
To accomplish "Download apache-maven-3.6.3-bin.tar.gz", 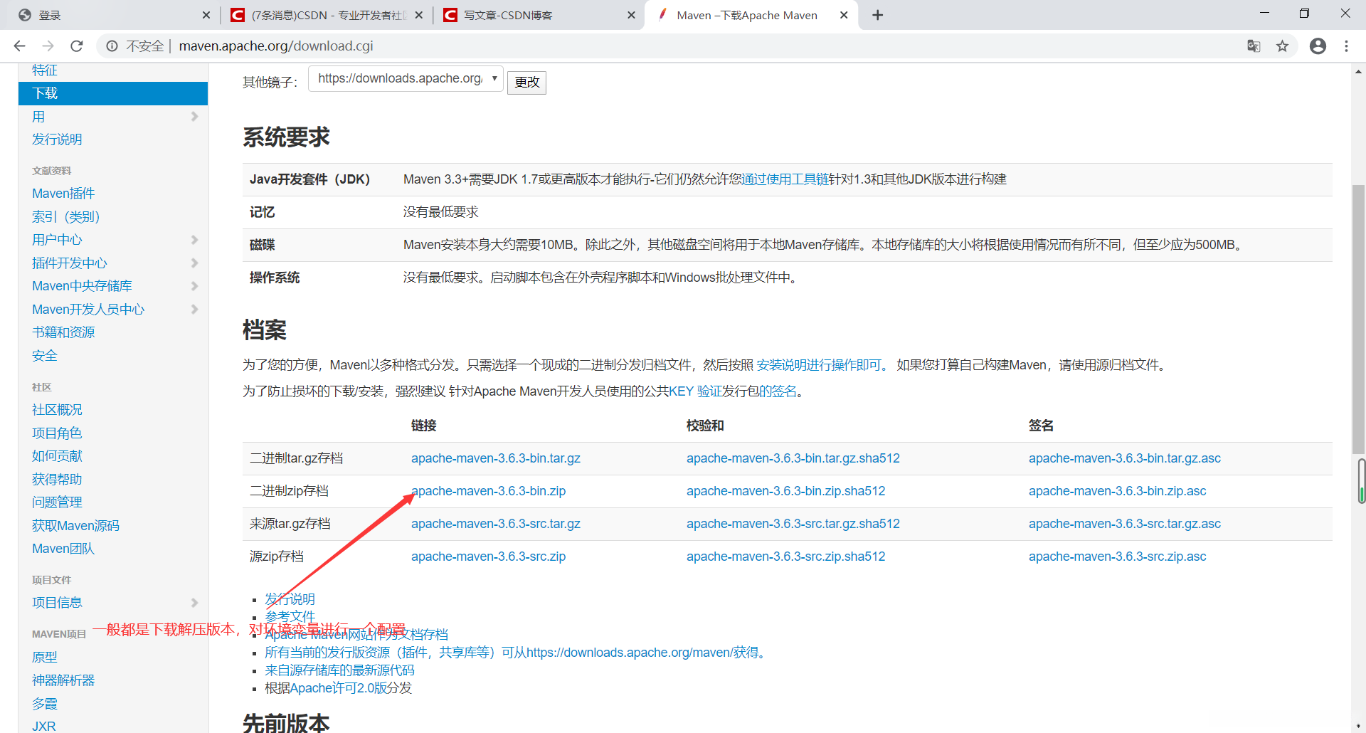I will coord(496,458).
